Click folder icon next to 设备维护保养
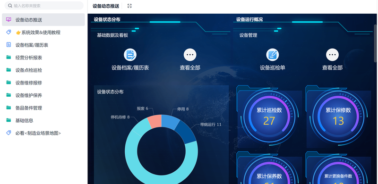The height and width of the screenshot is (184, 378). click(9, 95)
